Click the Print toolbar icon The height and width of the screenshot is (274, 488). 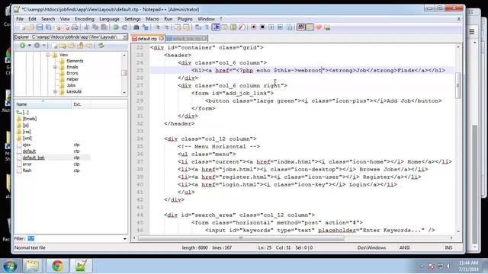[75, 27]
